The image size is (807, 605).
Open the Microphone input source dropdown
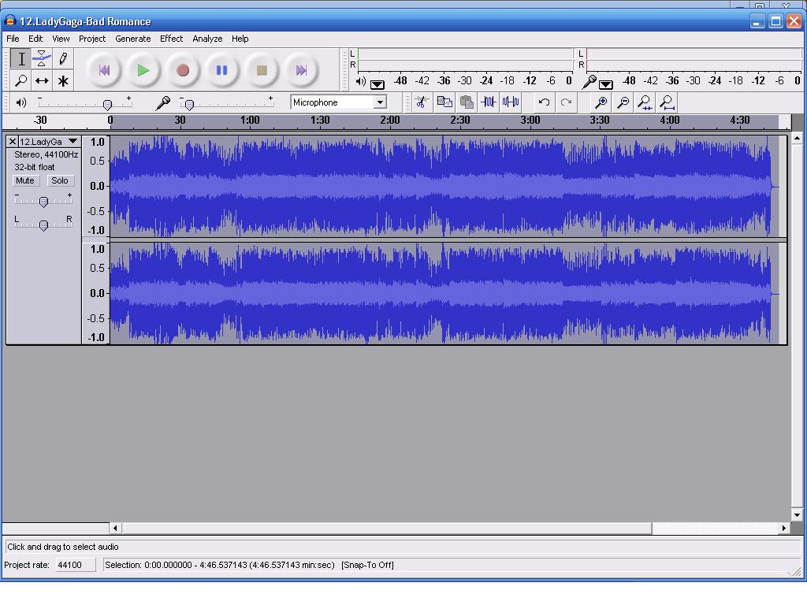pos(380,102)
